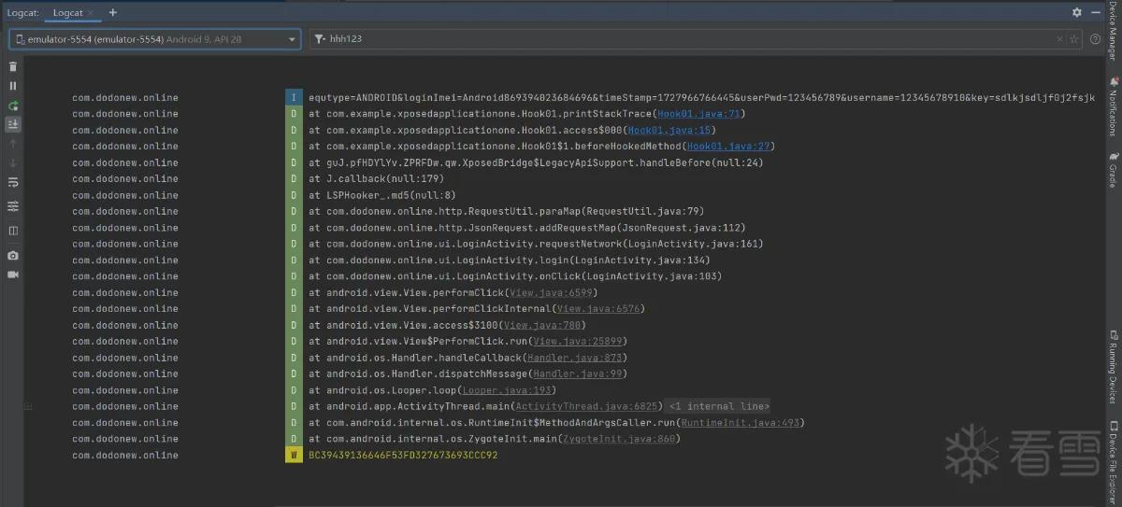Open RuntimeInit.java:493 link

tap(740, 422)
